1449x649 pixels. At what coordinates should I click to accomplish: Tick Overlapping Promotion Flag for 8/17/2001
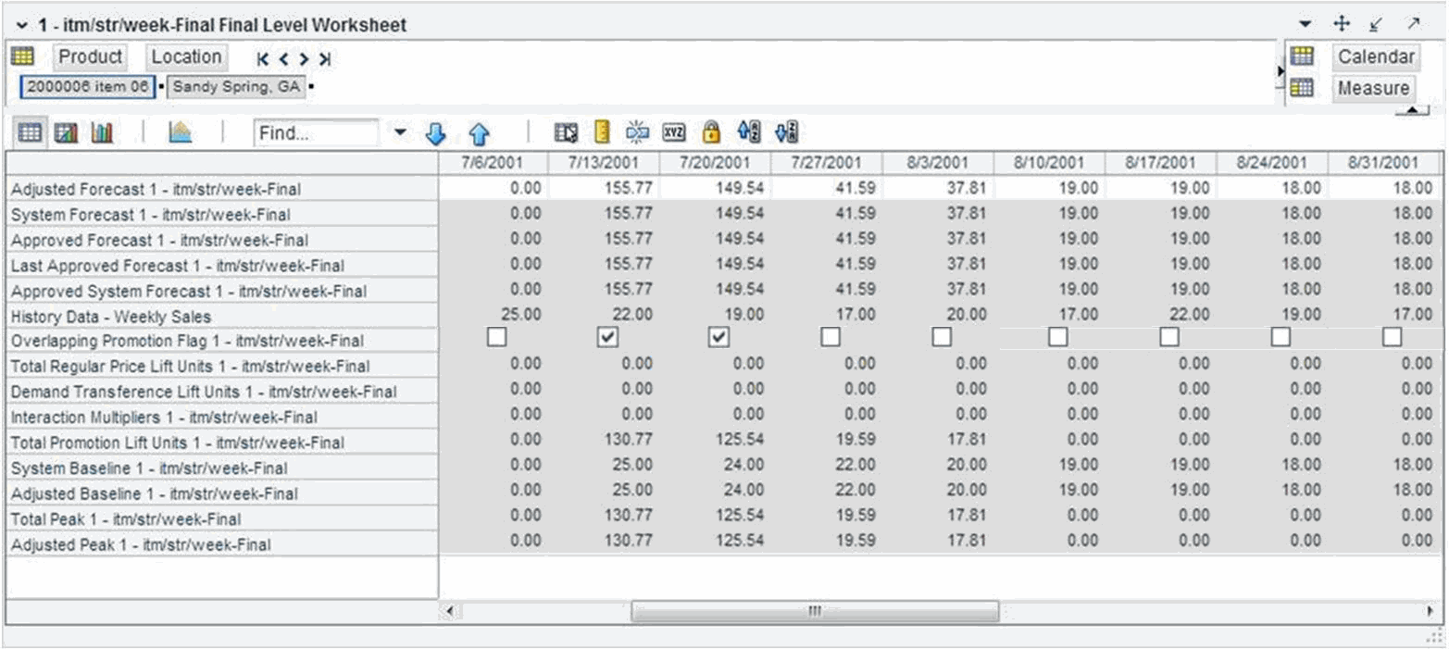[1168, 338]
